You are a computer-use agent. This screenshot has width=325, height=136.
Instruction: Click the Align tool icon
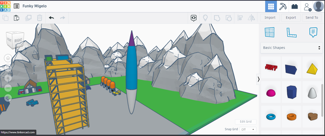coord(240,18)
